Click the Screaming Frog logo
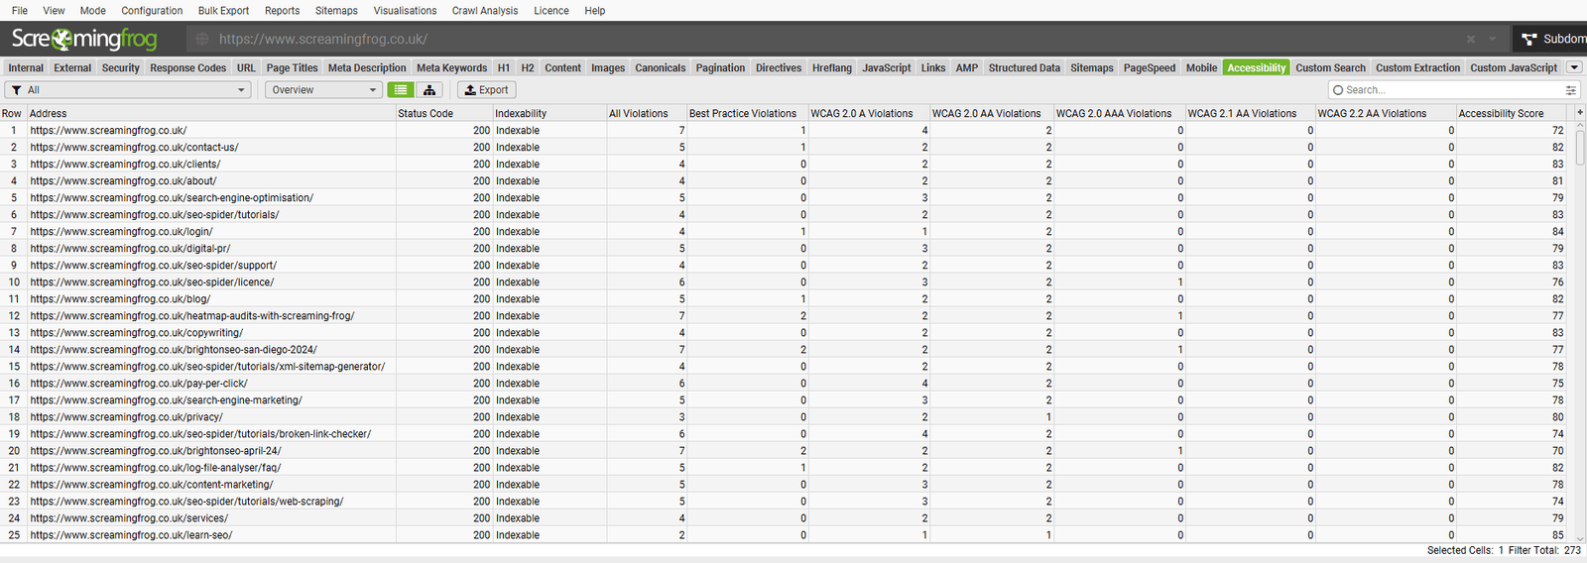The height and width of the screenshot is (563, 1587). [84, 39]
